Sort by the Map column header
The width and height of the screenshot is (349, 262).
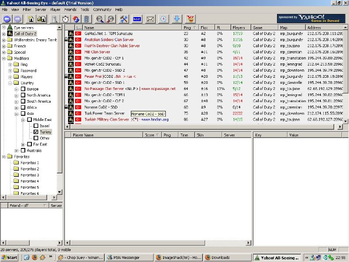(x=291, y=28)
